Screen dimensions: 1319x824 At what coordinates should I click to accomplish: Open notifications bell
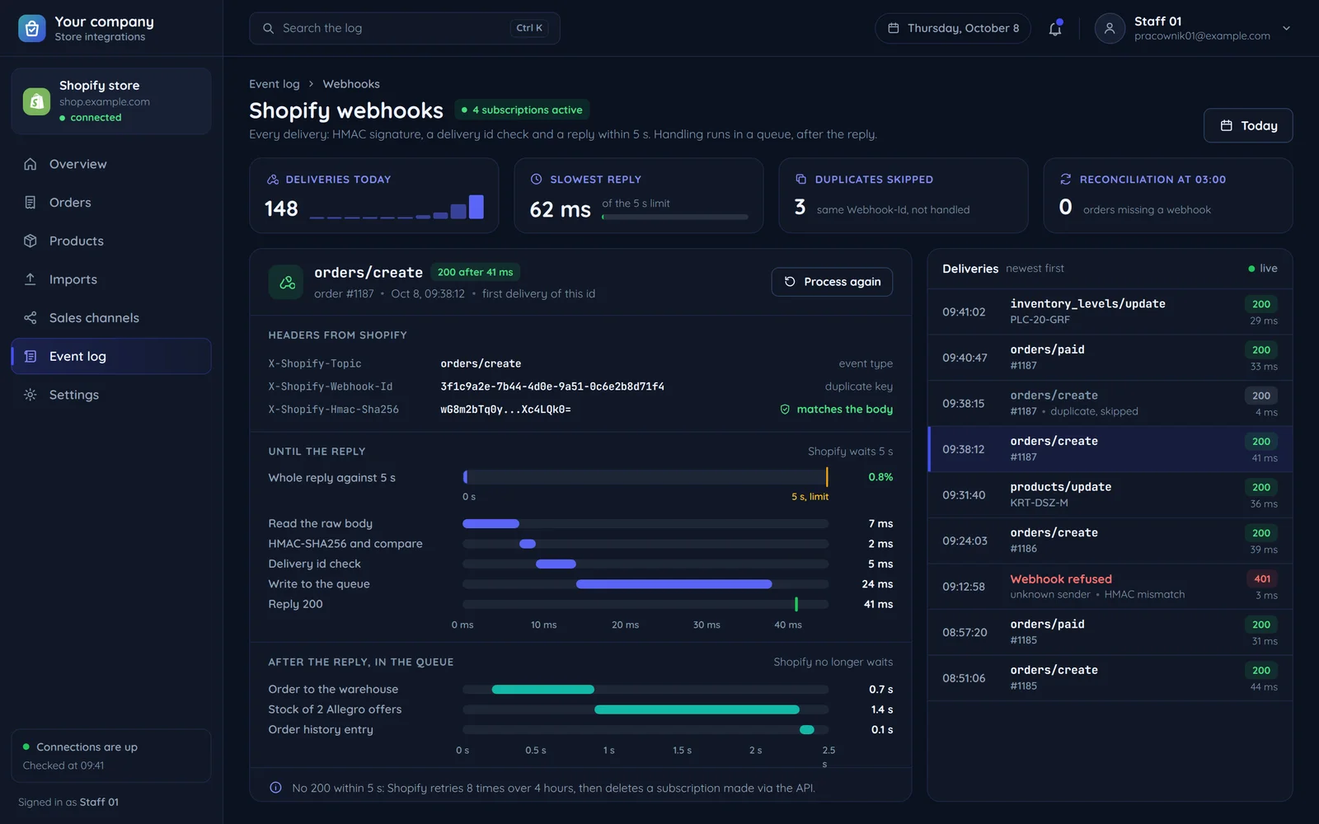point(1055,28)
